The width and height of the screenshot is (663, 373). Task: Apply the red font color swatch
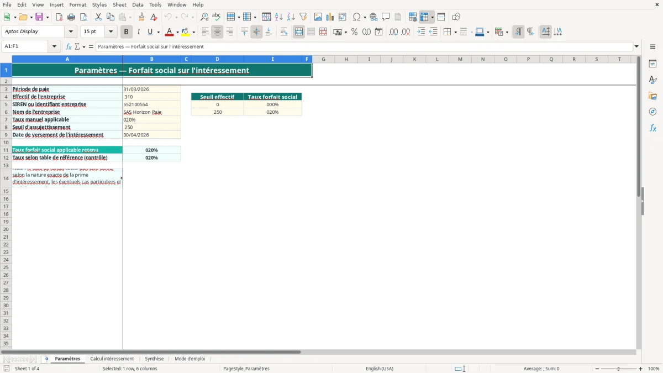[x=169, y=32]
